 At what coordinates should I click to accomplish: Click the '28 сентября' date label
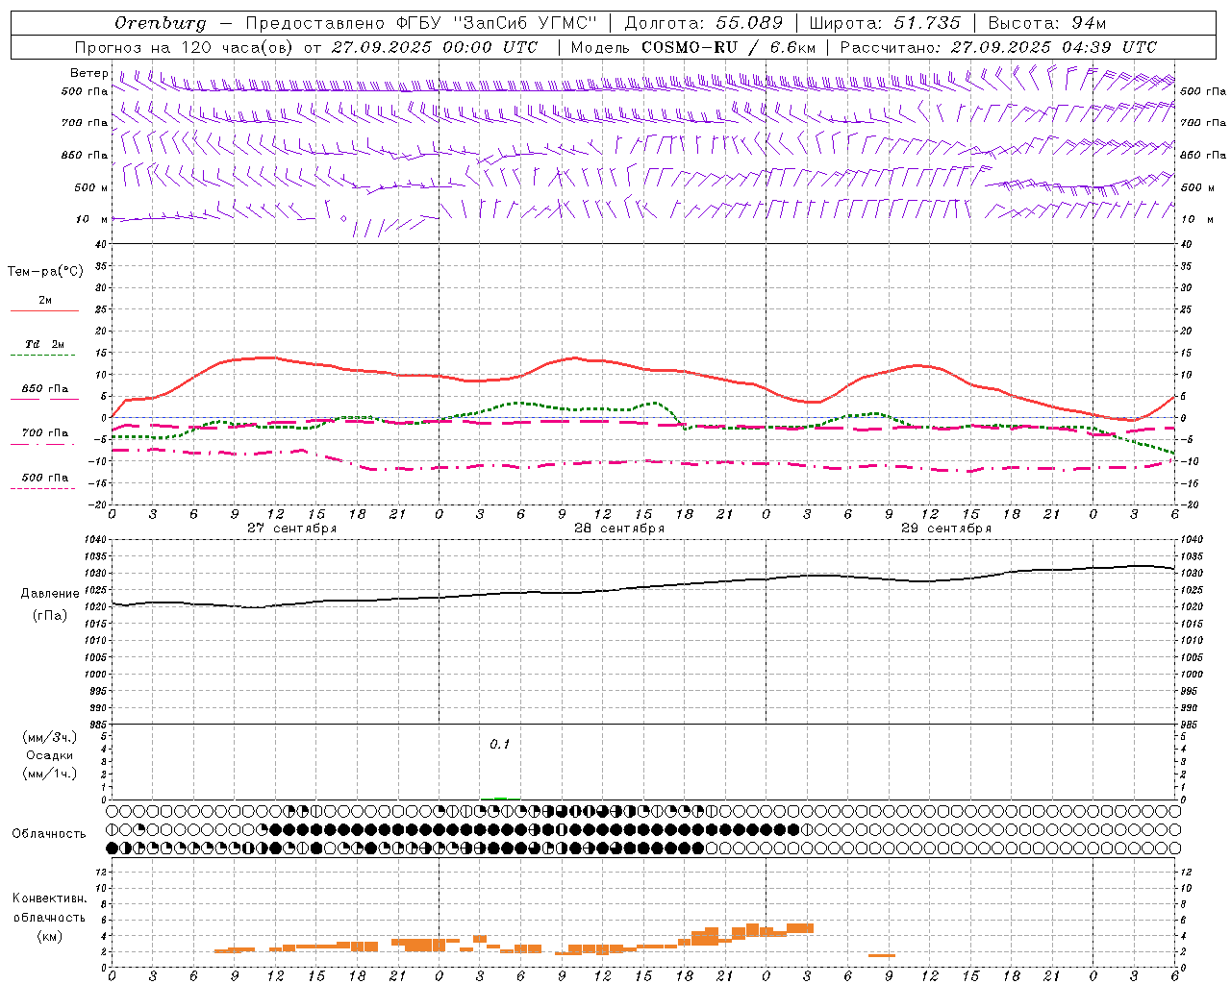618,529
